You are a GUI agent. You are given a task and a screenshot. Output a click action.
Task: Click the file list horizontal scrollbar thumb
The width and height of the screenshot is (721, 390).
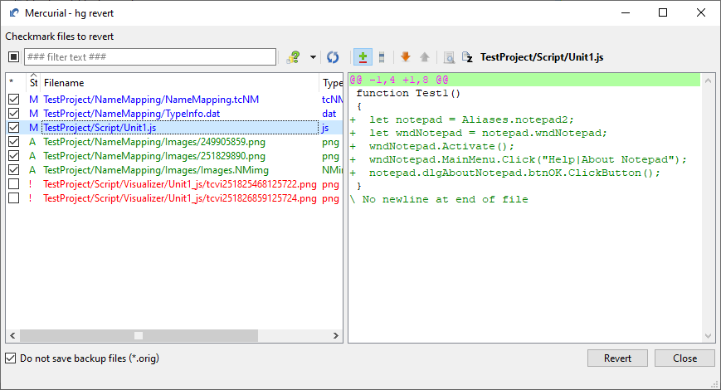139,336
